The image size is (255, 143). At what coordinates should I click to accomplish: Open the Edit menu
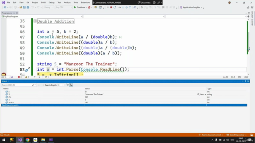point(15,3)
